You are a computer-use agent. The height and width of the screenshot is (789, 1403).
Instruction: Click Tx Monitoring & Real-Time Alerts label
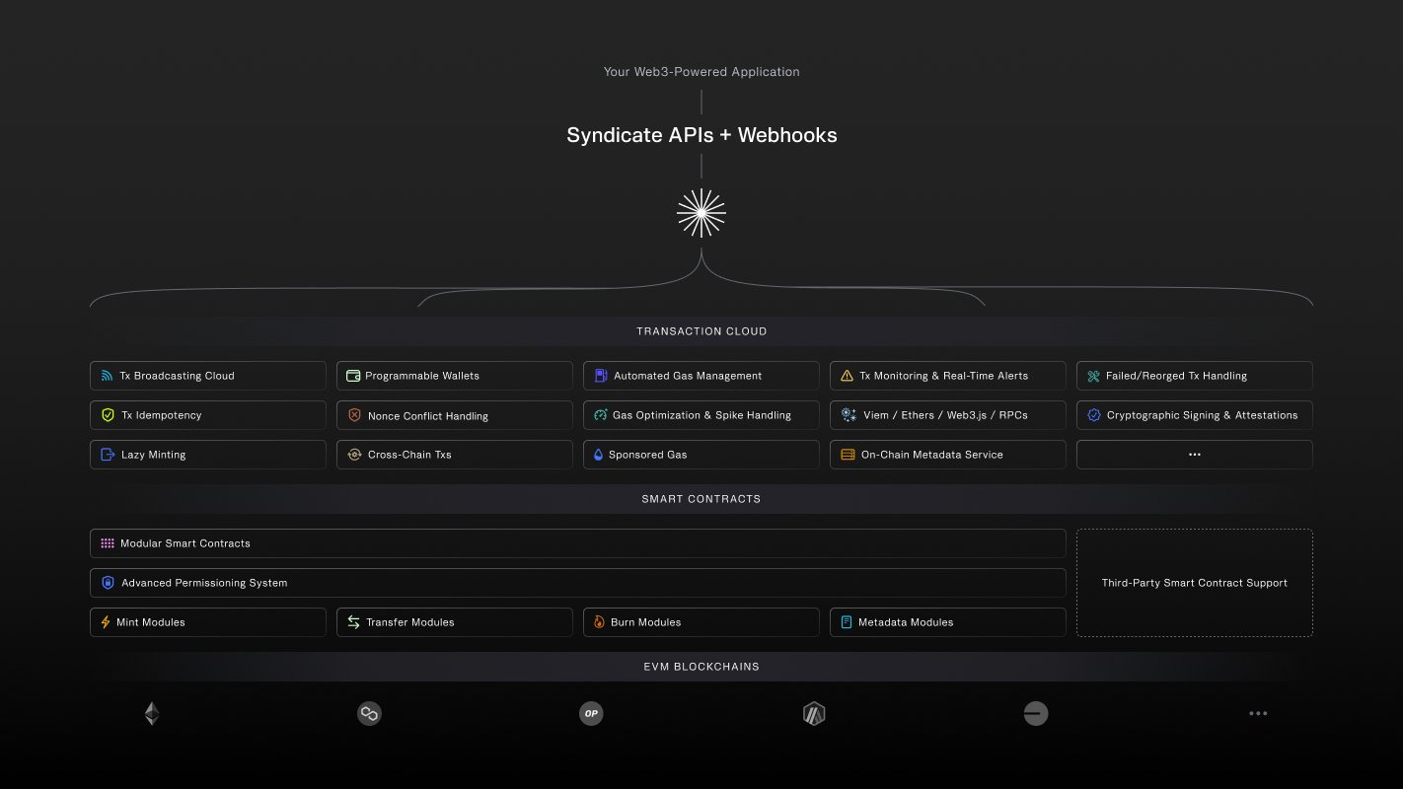[944, 376]
